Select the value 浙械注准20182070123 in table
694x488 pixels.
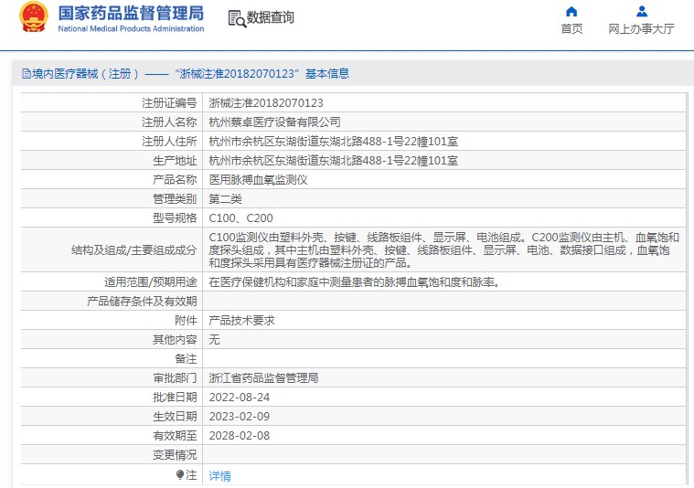266,103
